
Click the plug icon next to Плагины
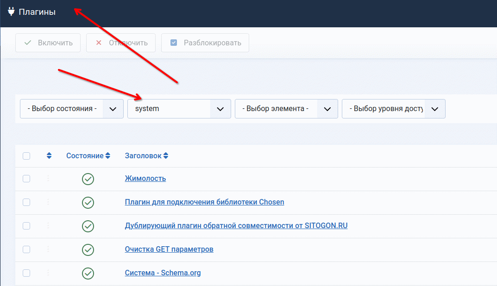12,12
